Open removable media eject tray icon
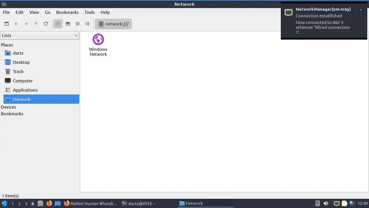Image resolution: width=369 pixels, height=208 pixels. (x=317, y=203)
